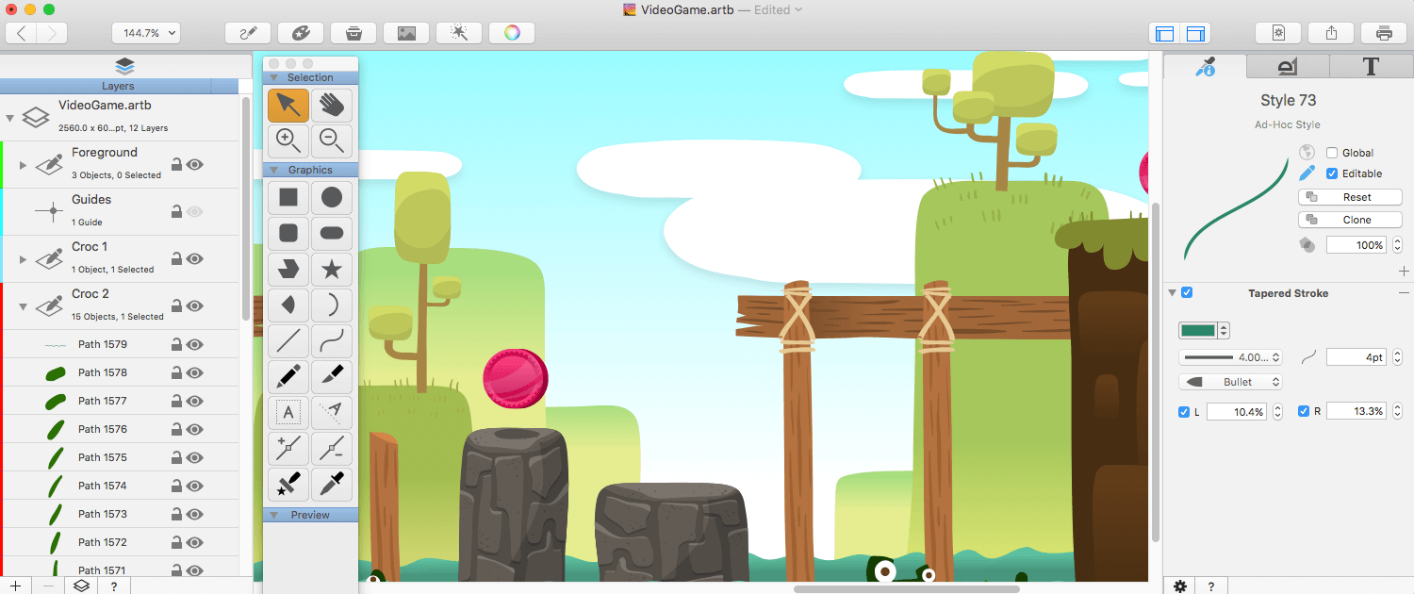Activate the Zoom In magnifier tool
1414x594 pixels.
(x=288, y=140)
